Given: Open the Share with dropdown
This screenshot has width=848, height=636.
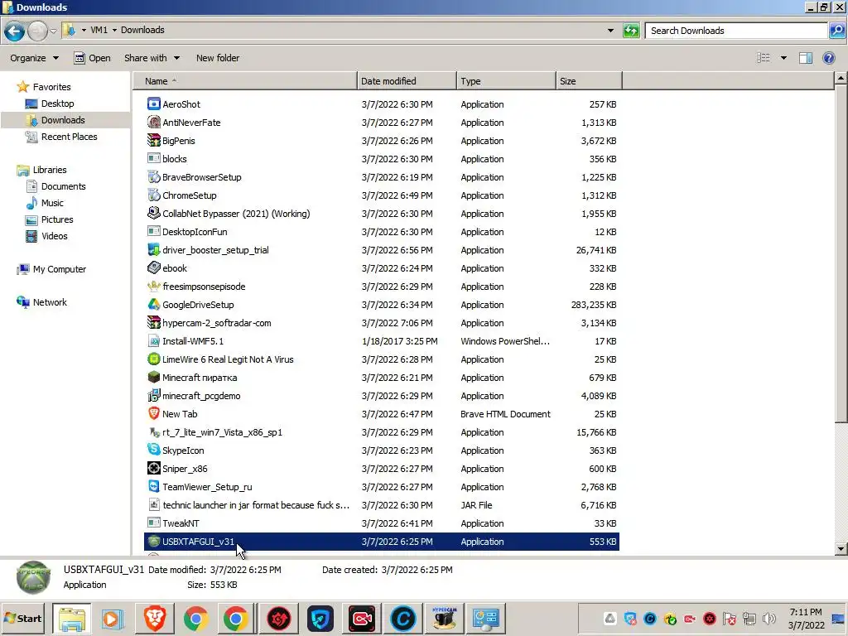Looking at the screenshot, I should click(152, 58).
